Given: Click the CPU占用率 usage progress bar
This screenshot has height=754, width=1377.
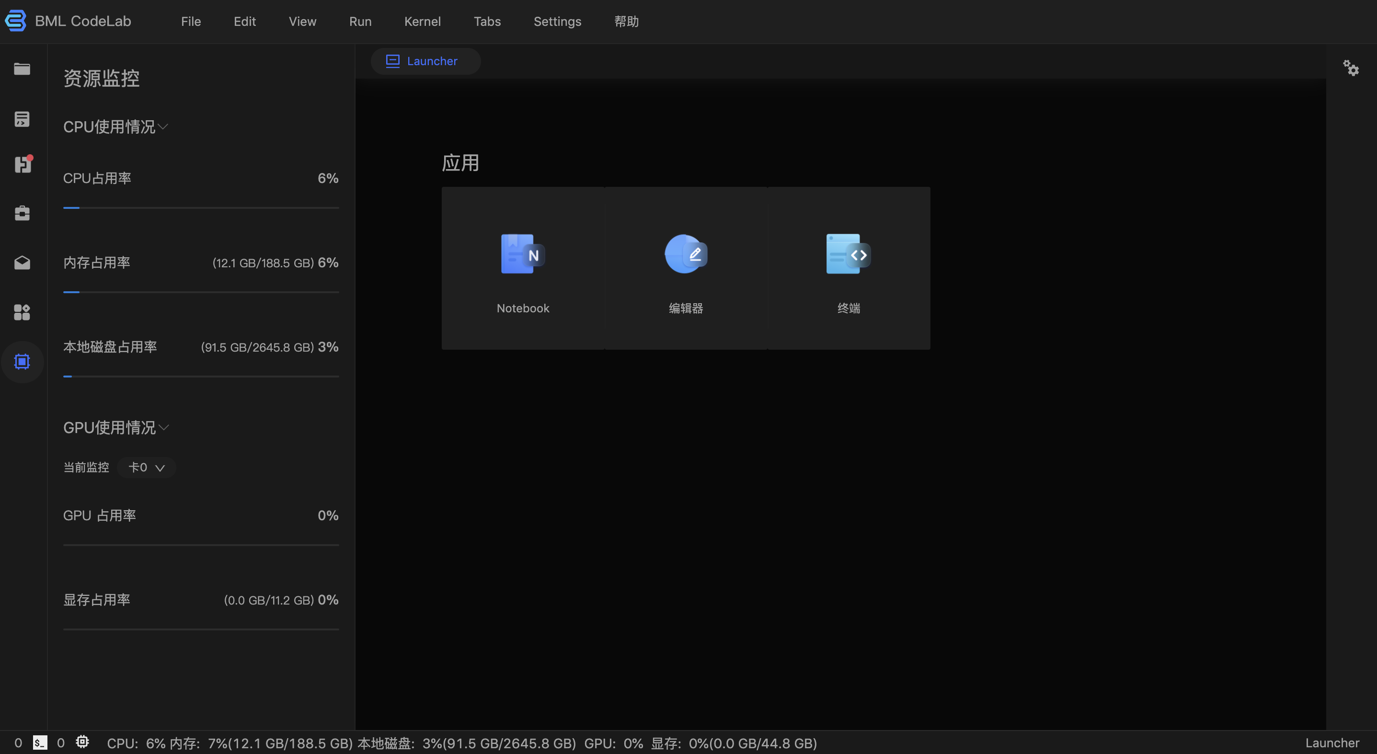Looking at the screenshot, I should point(201,208).
